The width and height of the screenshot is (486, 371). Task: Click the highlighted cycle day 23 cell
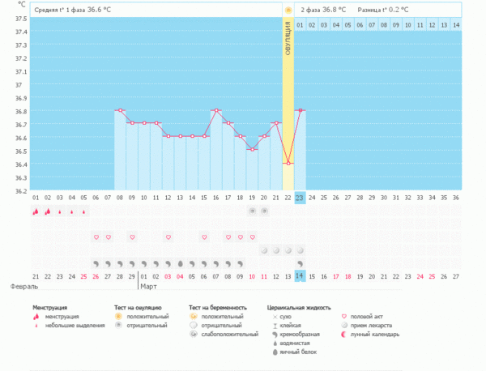pyautogui.click(x=300, y=198)
